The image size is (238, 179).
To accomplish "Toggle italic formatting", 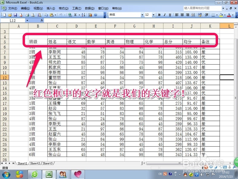I will tap(164, 15).
